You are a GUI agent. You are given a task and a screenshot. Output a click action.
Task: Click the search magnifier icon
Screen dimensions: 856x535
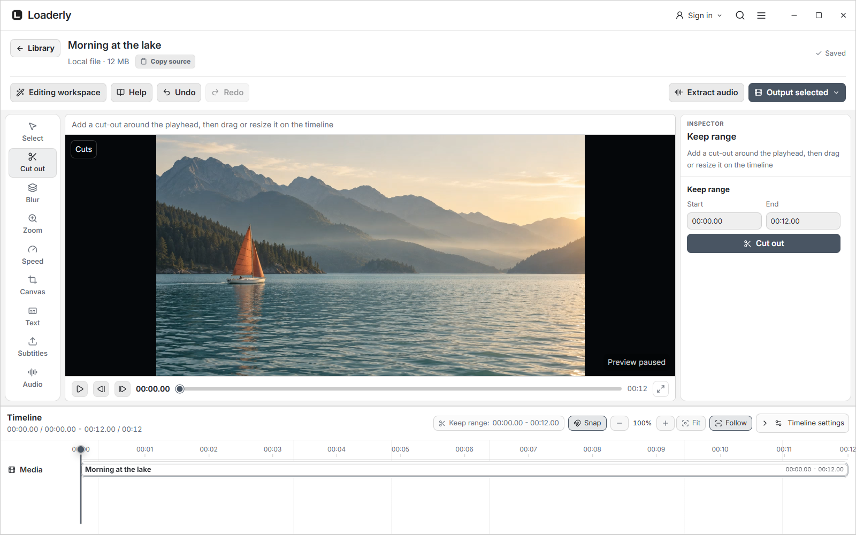click(740, 16)
